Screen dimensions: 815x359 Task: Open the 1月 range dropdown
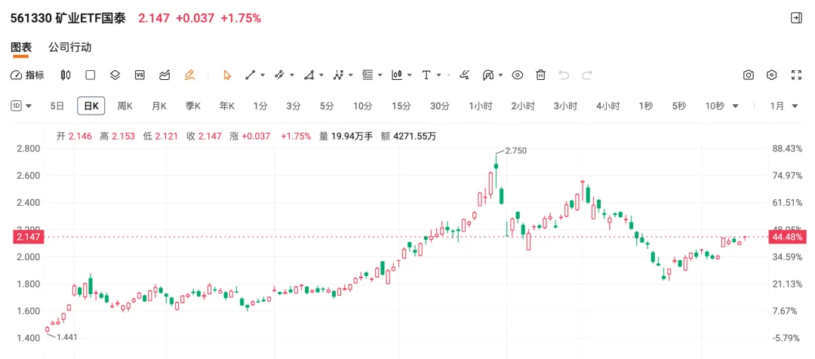[782, 106]
